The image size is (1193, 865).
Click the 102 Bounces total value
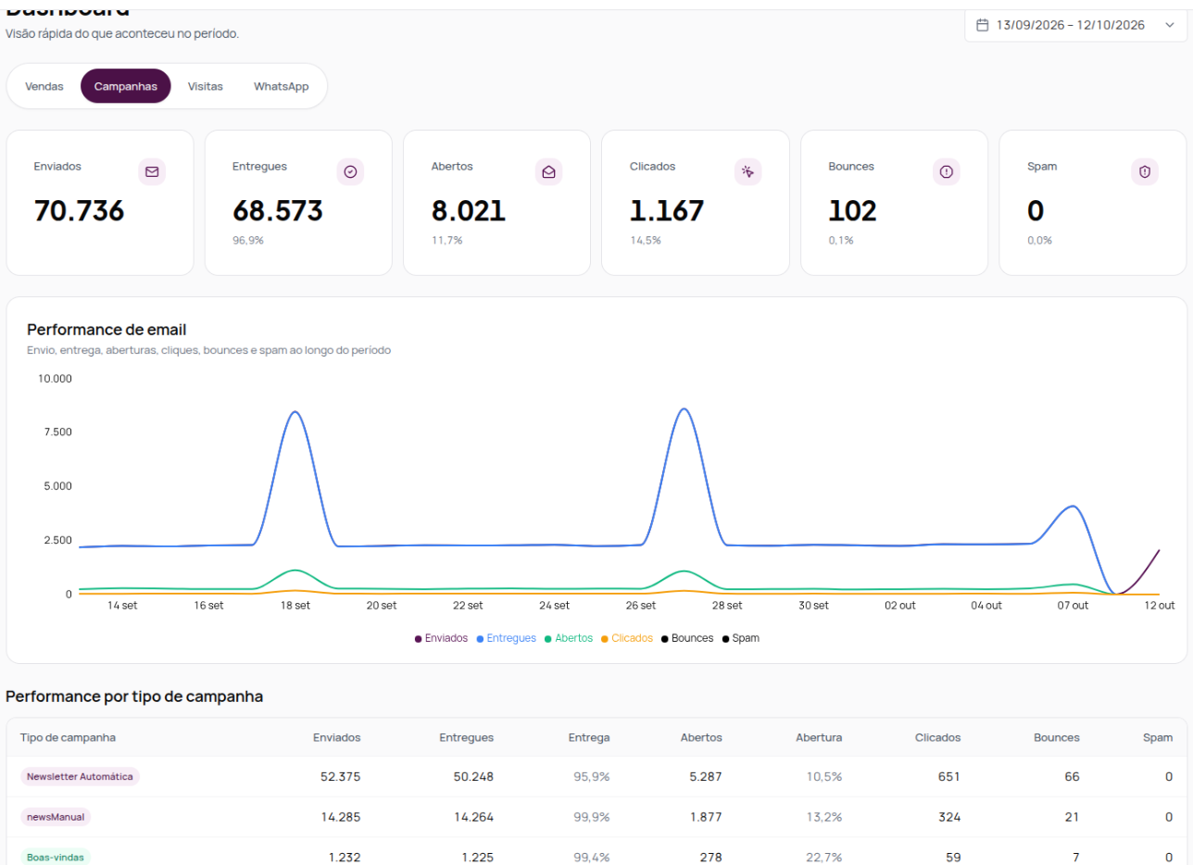pyautogui.click(x=852, y=211)
